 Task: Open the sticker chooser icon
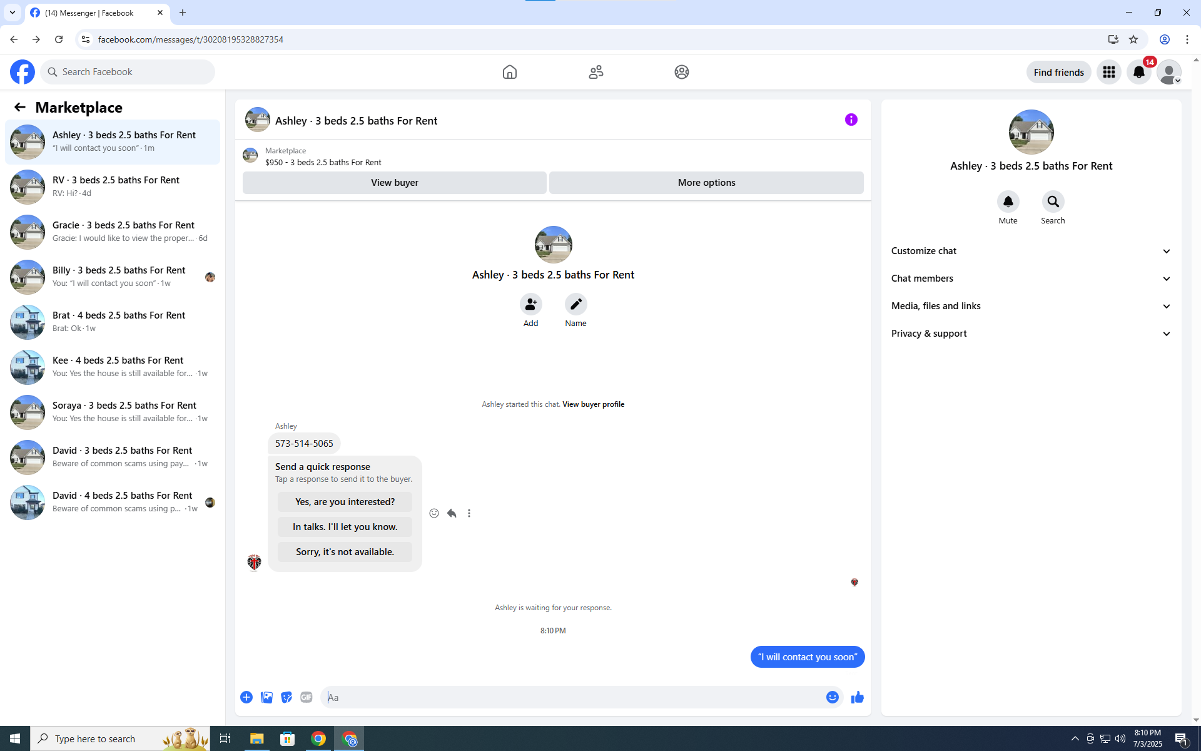[x=286, y=697]
